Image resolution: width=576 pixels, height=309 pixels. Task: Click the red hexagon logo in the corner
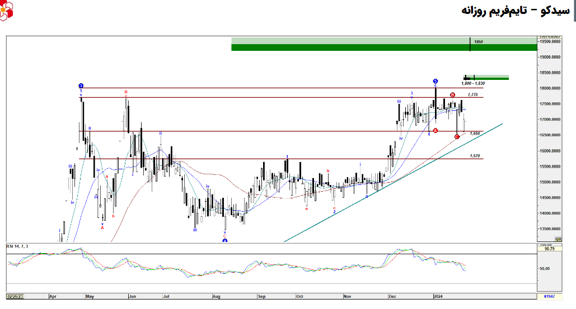(6, 11)
